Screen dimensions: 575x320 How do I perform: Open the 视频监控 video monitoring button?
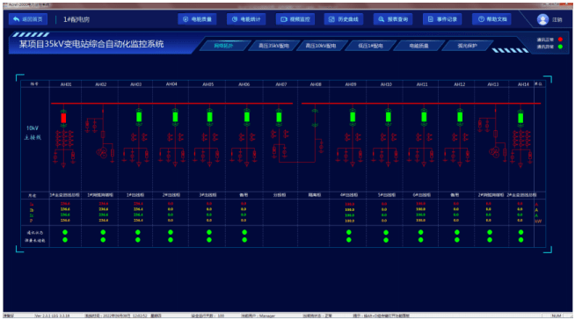[295, 19]
